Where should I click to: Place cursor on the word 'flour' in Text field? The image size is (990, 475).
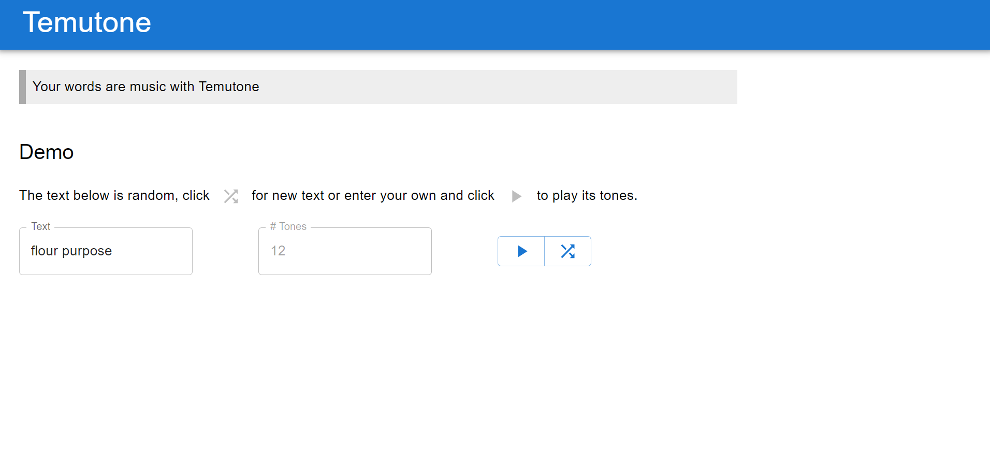click(45, 251)
